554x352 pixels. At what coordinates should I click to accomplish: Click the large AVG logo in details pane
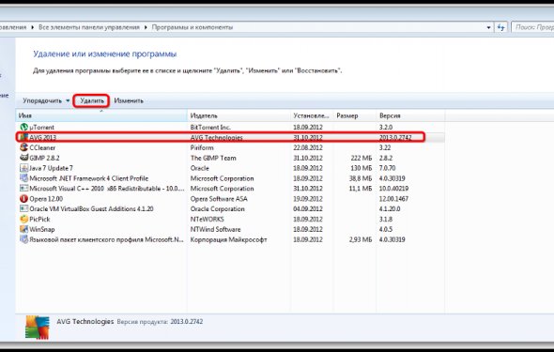[38, 328]
